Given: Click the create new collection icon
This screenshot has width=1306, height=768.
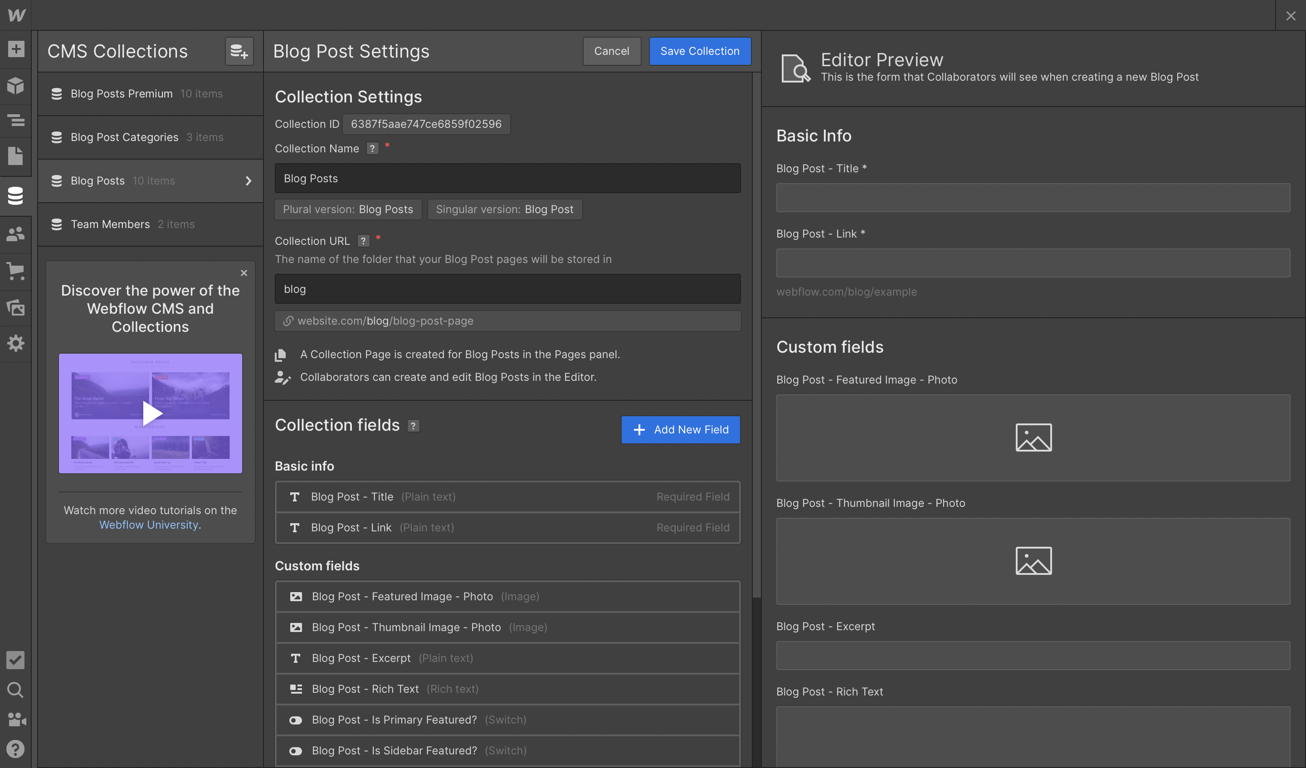Looking at the screenshot, I should tap(239, 51).
